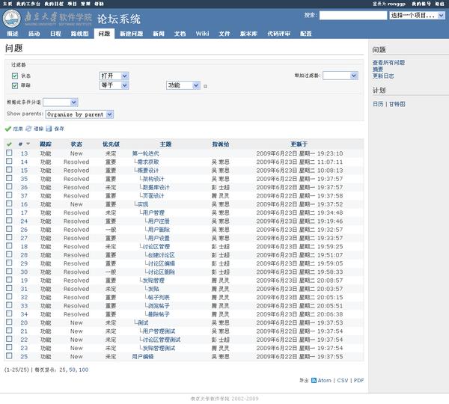449x404 pixels.
Task: Open issue 数据库设计 subject link
Action: coord(156,187)
